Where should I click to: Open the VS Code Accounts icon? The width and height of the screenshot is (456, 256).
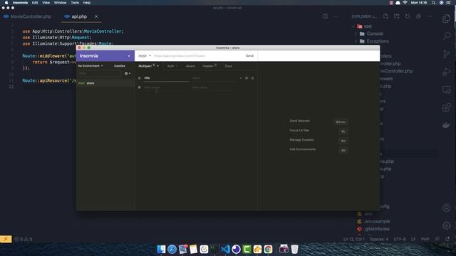tap(447, 208)
